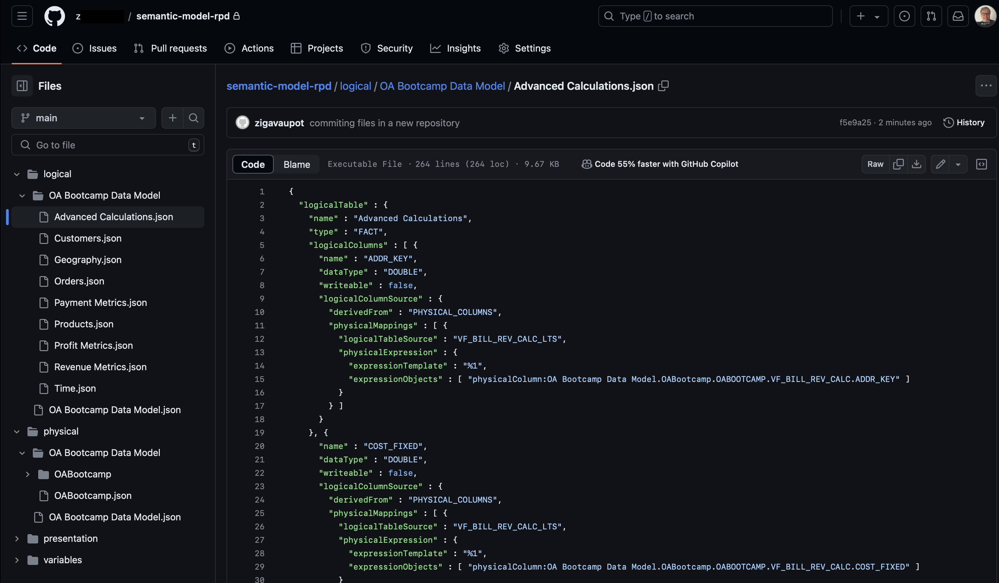The height and width of the screenshot is (583, 999).
Task: Open dropdown arrow beside create new plus
Action: [877, 17]
